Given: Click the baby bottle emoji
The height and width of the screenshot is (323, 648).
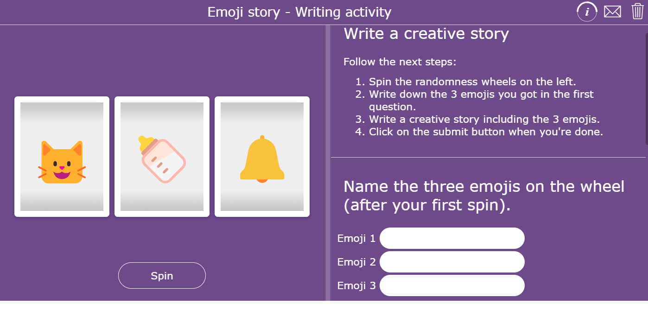Looking at the screenshot, I should (x=162, y=158).
